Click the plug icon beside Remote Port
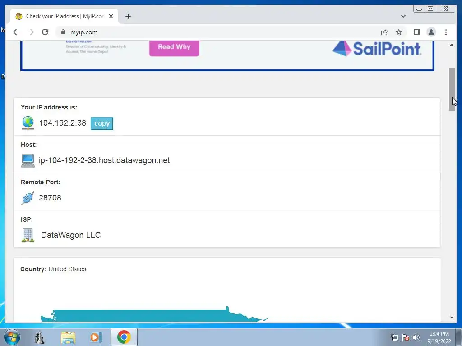 point(28,198)
